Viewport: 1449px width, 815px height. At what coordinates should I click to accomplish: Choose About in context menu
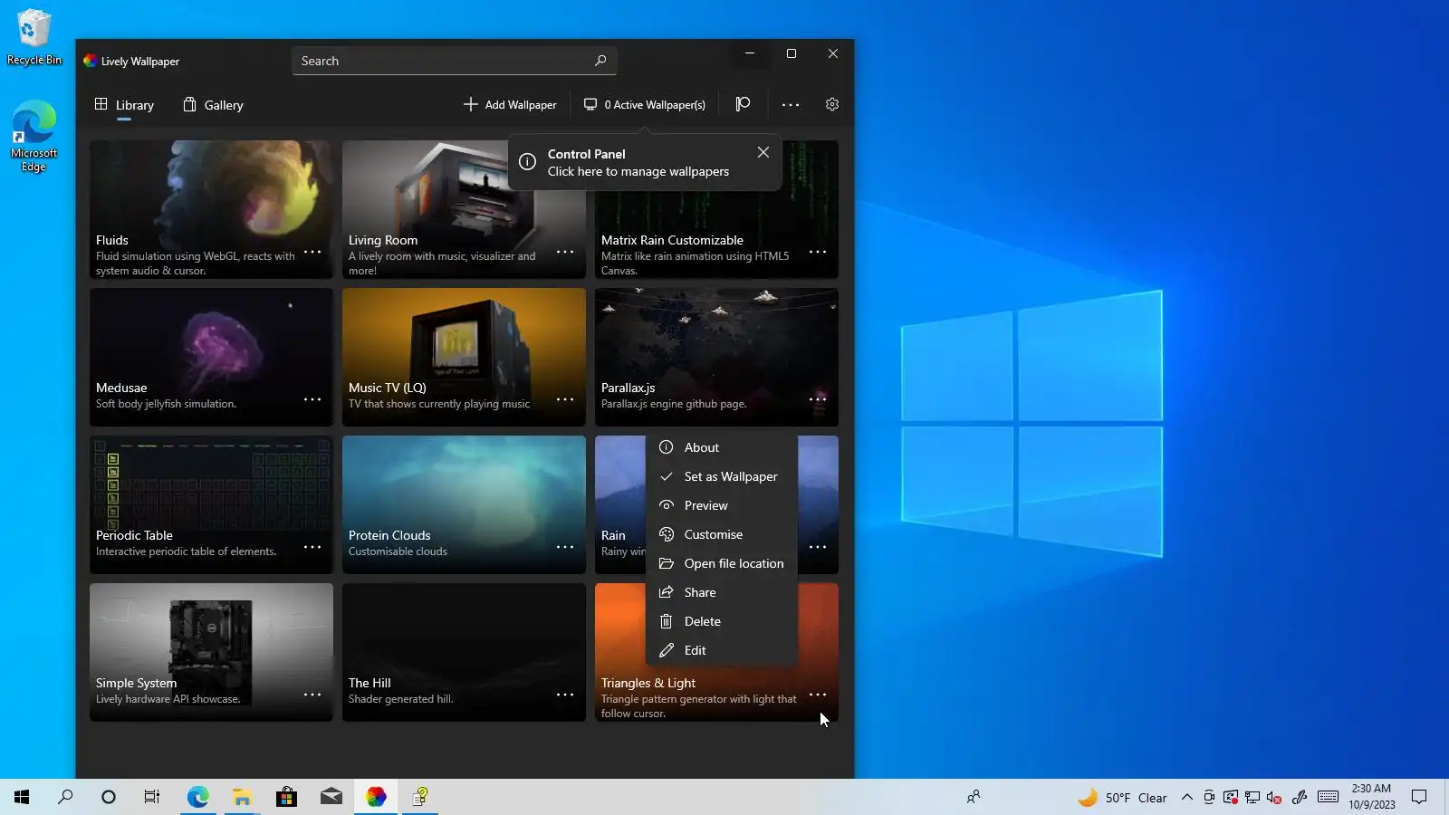(722, 447)
